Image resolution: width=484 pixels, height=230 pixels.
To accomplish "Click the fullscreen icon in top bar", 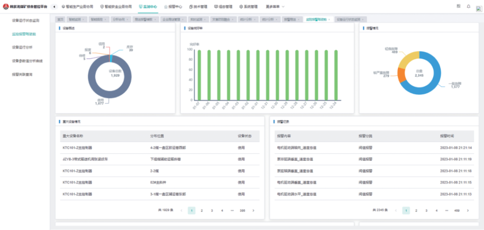I will click(x=459, y=7).
